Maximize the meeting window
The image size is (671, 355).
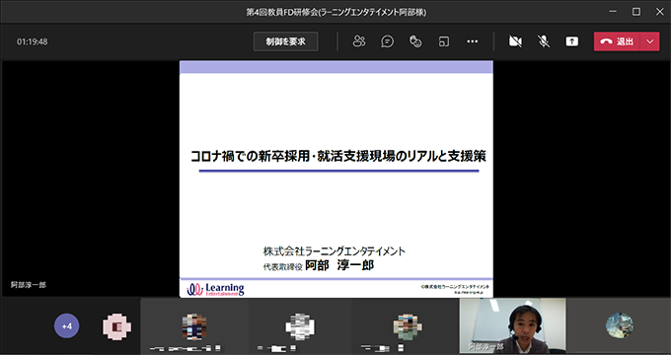click(x=636, y=12)
